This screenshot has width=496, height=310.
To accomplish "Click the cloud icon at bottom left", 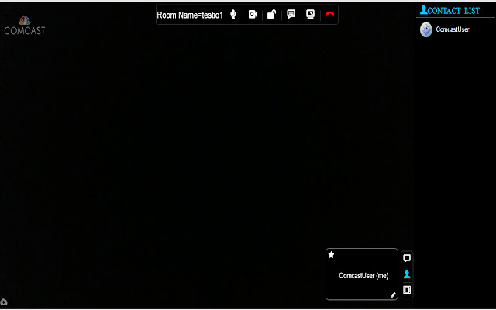I will pos(4,301).
